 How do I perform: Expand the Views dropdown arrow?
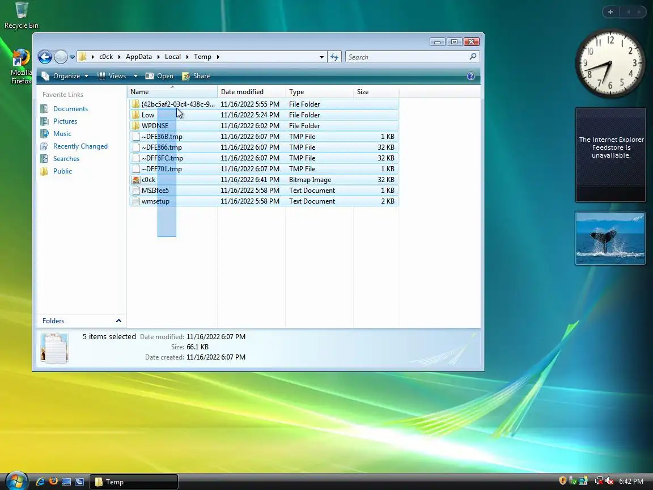135,76
